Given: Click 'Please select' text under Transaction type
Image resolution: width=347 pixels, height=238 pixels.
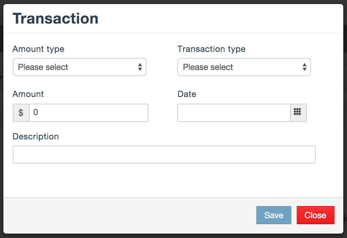Looking at the screenshot, I should click(x=208, y=67).
